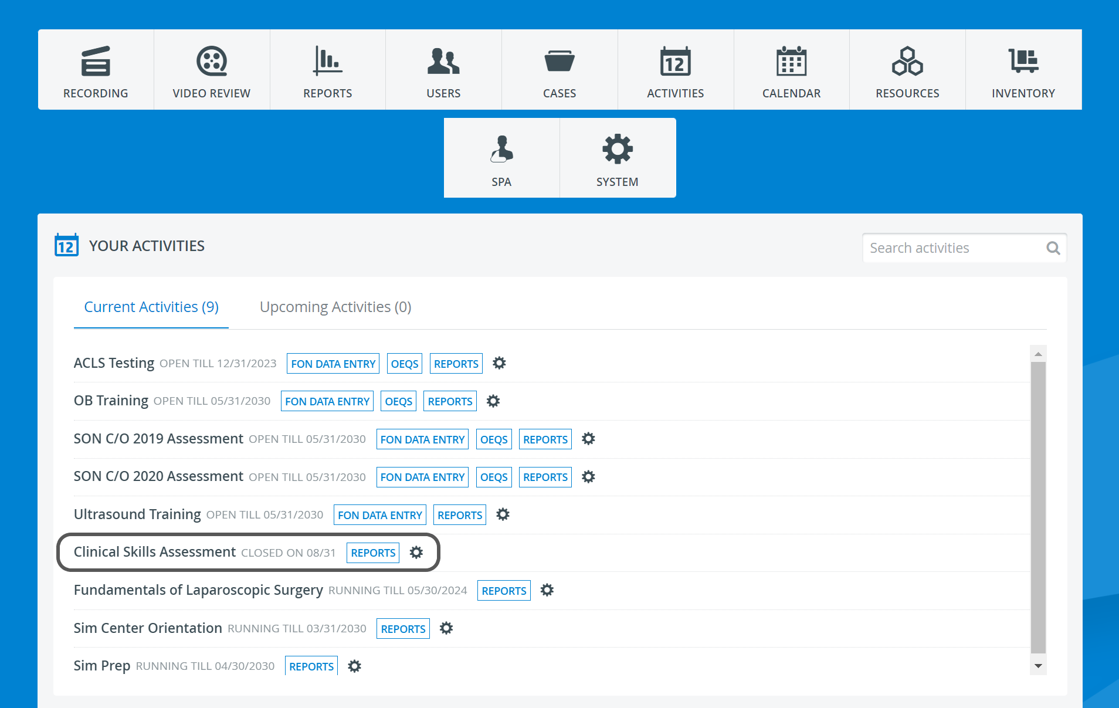This screenshot has width=1119, height=708.
Task: Open the Reports chart icon
Action: 327,61
